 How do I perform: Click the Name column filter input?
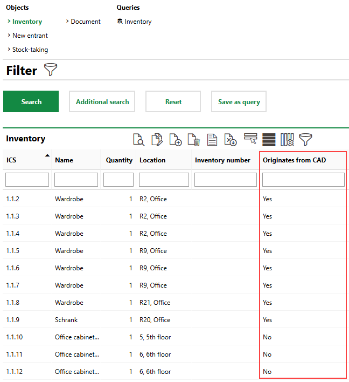76,180
